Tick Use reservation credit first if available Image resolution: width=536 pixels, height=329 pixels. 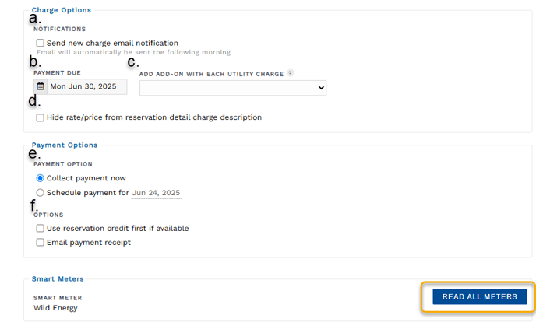[40, 228]
